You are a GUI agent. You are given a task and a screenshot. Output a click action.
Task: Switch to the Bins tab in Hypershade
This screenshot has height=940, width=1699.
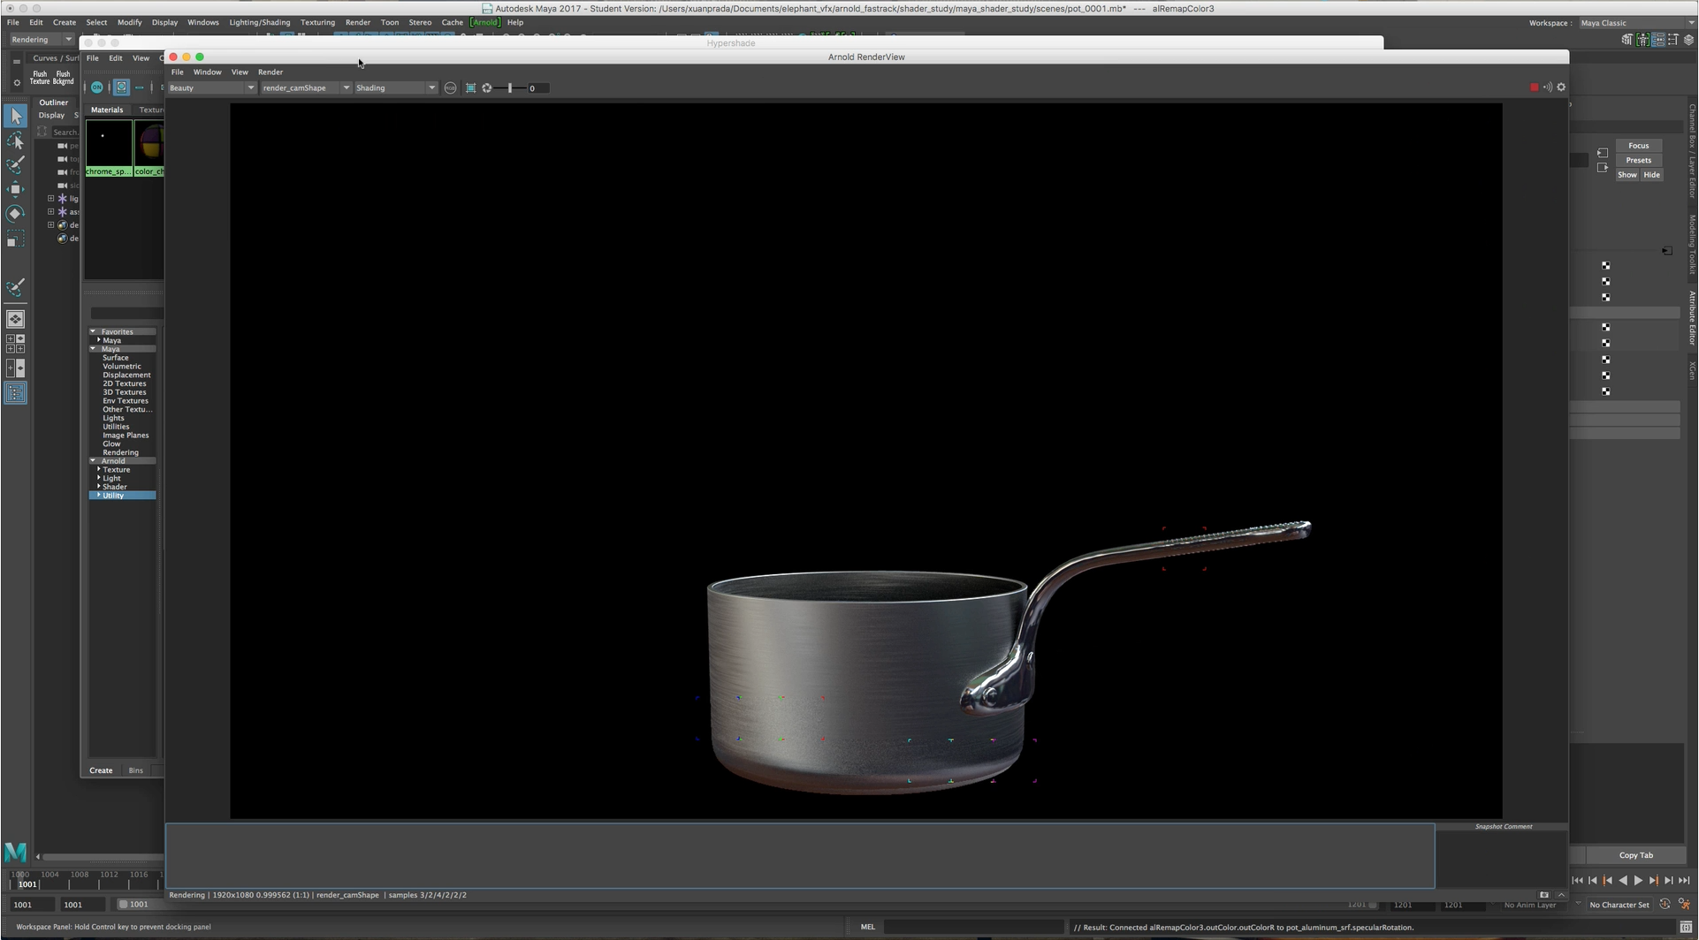click(135, 770)
